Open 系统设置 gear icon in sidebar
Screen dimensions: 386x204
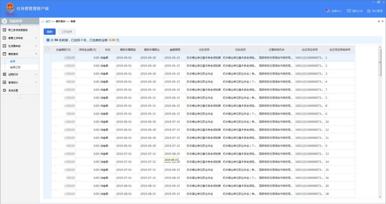point(5,90)
